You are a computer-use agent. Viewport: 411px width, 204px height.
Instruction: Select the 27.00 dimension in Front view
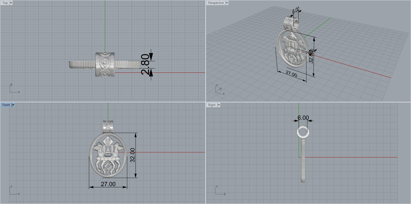click(108, 184)
